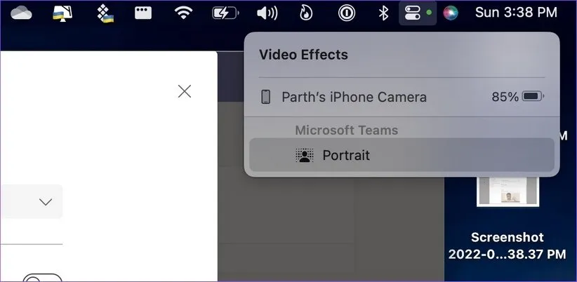The width and height of the screenshot is (577, 282).
Task: Open the 1Password menu bar icon
Action: click(345, 13)
